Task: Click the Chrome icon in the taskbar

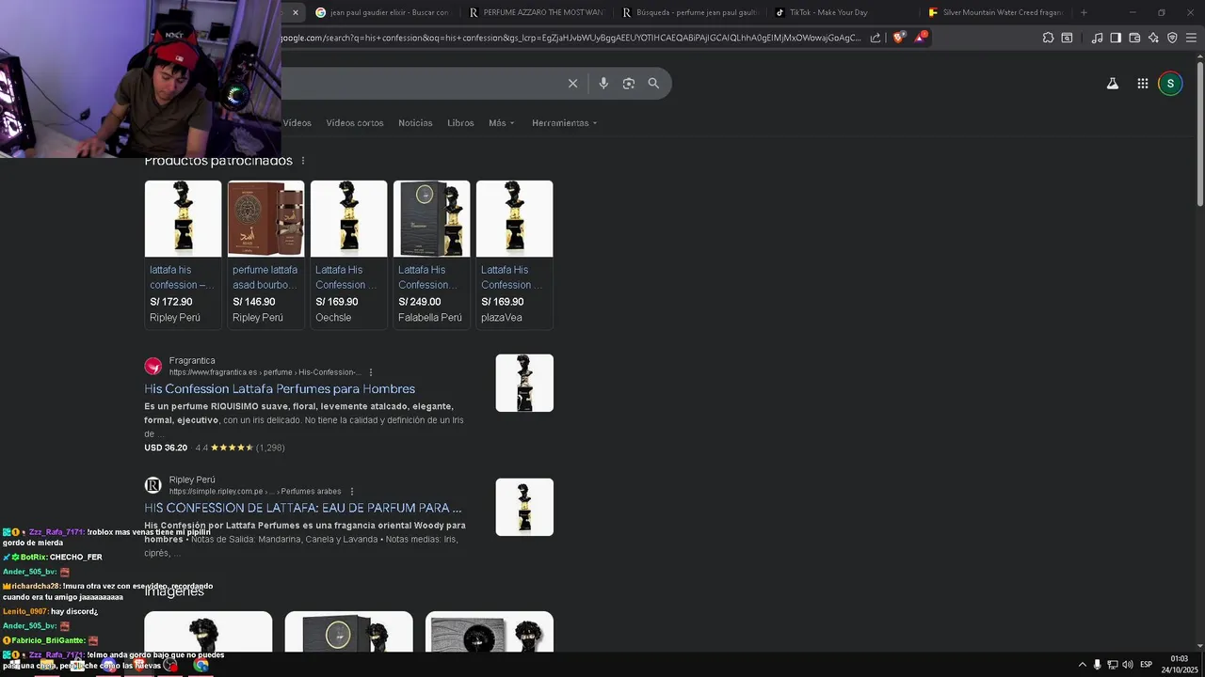Action: (201, 665)
